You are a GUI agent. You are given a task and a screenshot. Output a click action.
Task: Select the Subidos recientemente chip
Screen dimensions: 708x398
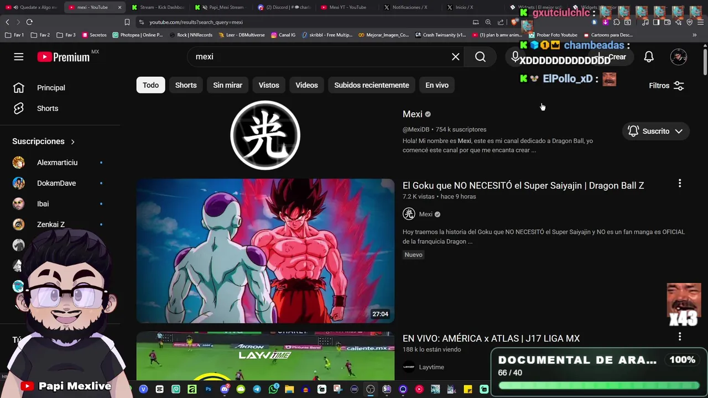coord(372,85)
